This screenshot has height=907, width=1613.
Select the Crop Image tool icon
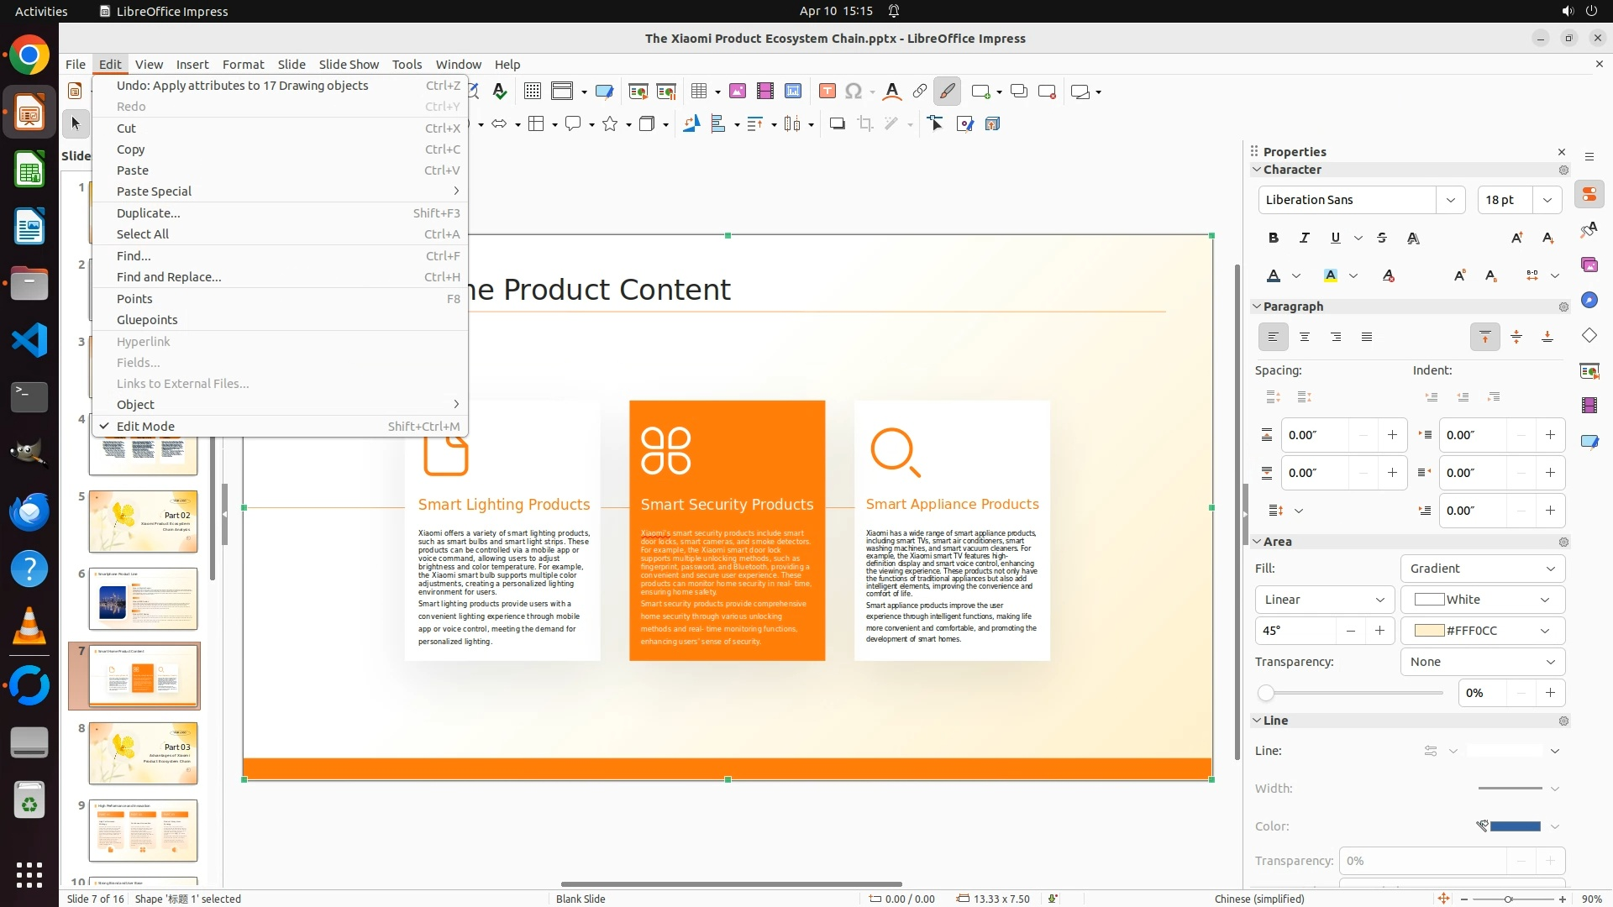click(x=865, y=124)
